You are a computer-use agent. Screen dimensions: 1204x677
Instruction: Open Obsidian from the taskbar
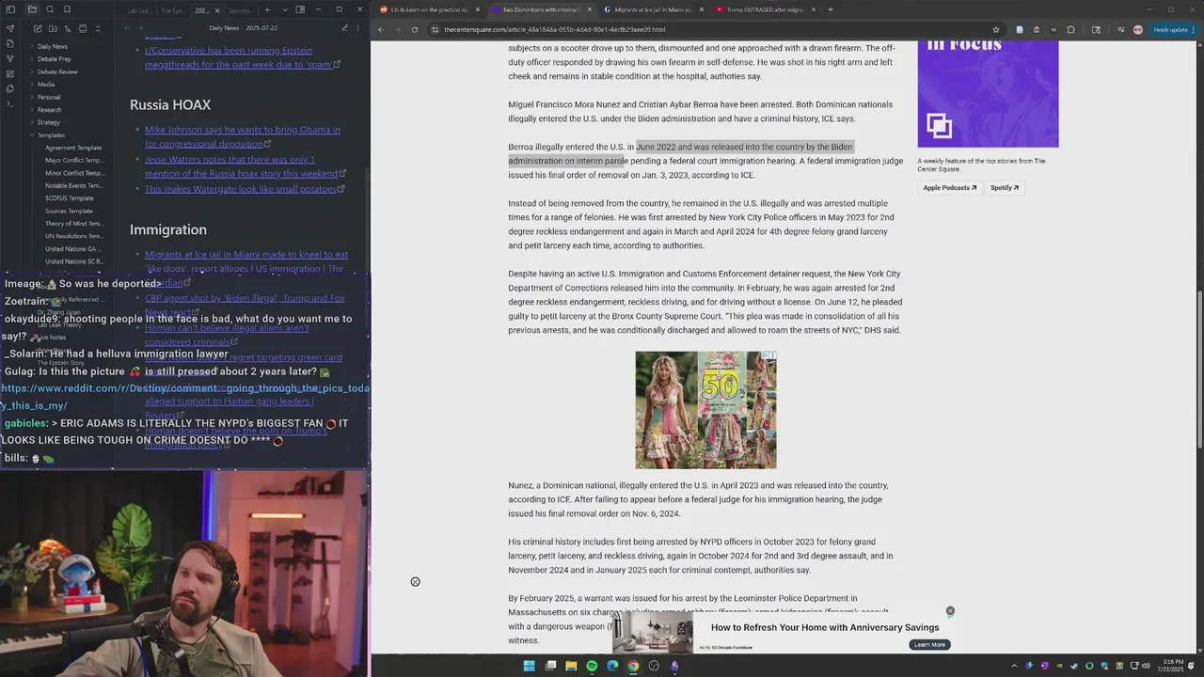pos(674,666)
